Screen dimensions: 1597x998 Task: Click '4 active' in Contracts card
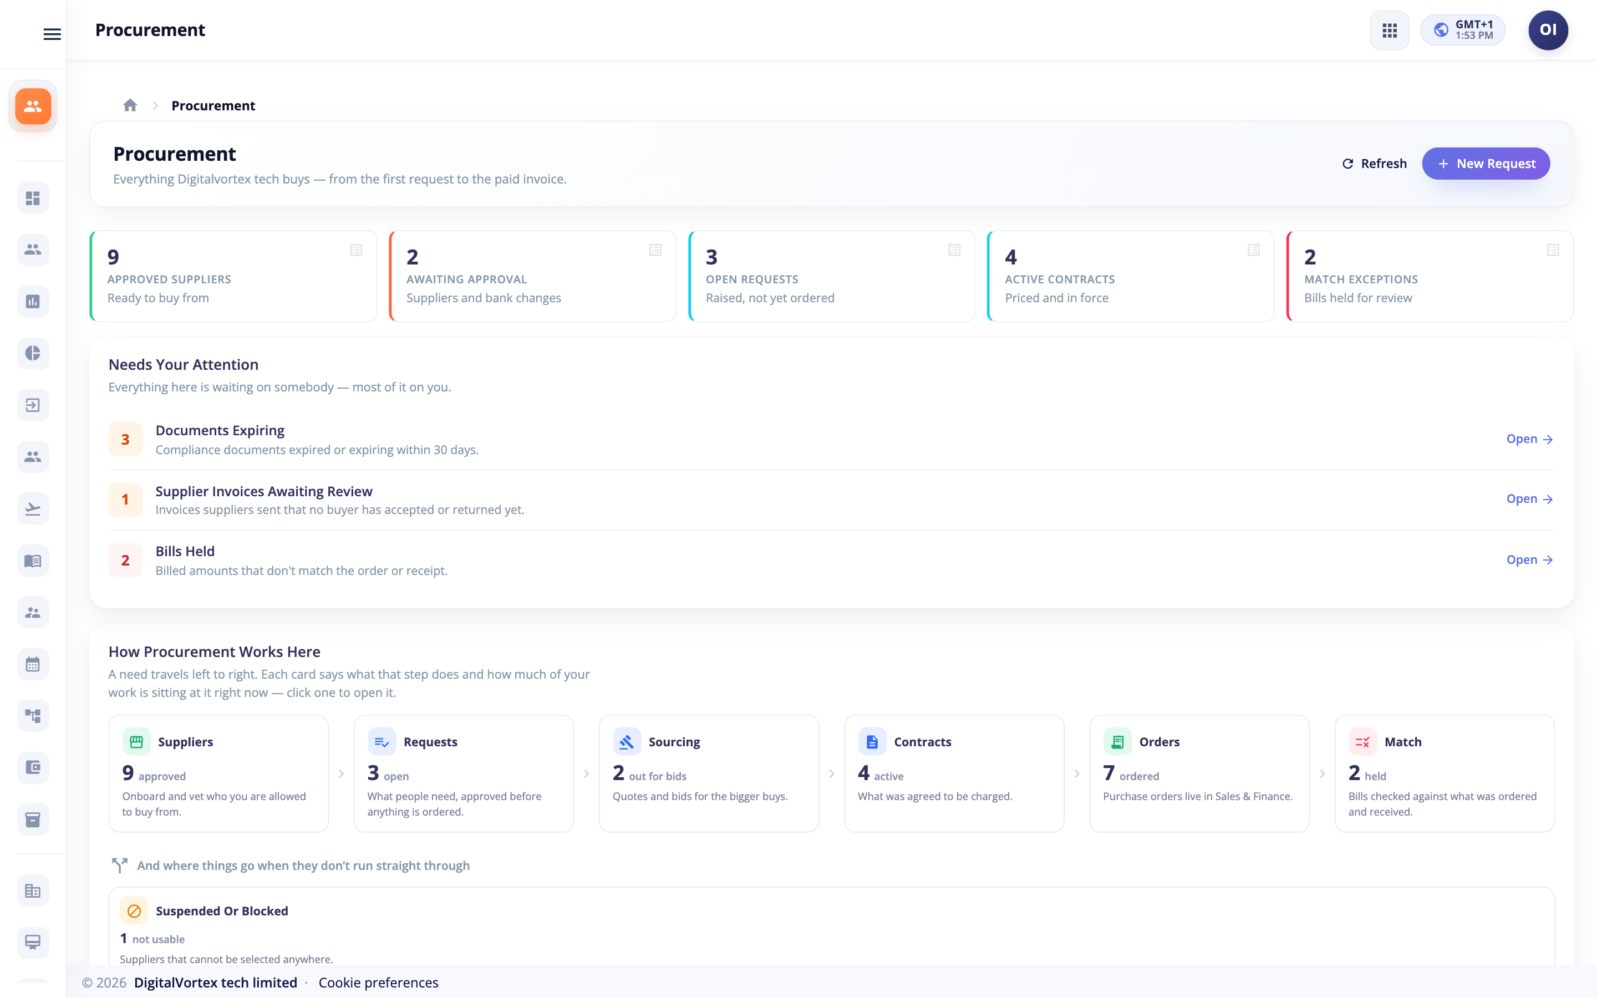(x=881, y=773)
